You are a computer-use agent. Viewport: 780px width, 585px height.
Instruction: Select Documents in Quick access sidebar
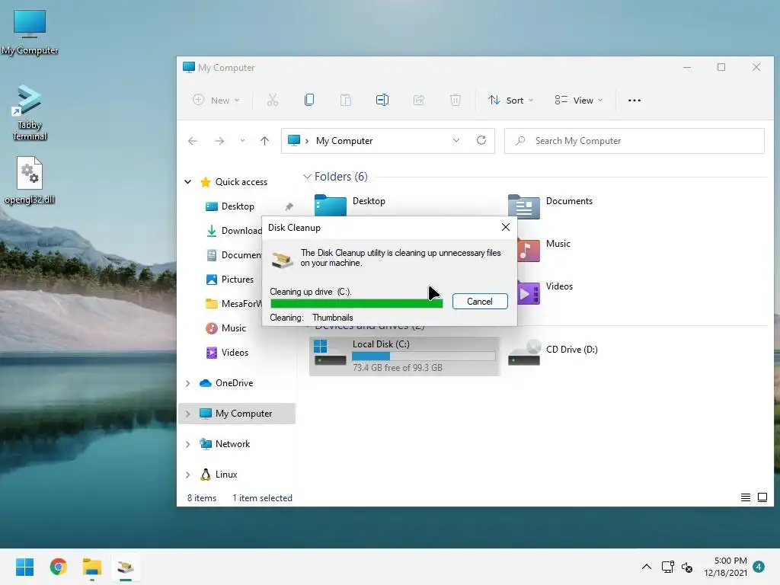coord(234,254)
